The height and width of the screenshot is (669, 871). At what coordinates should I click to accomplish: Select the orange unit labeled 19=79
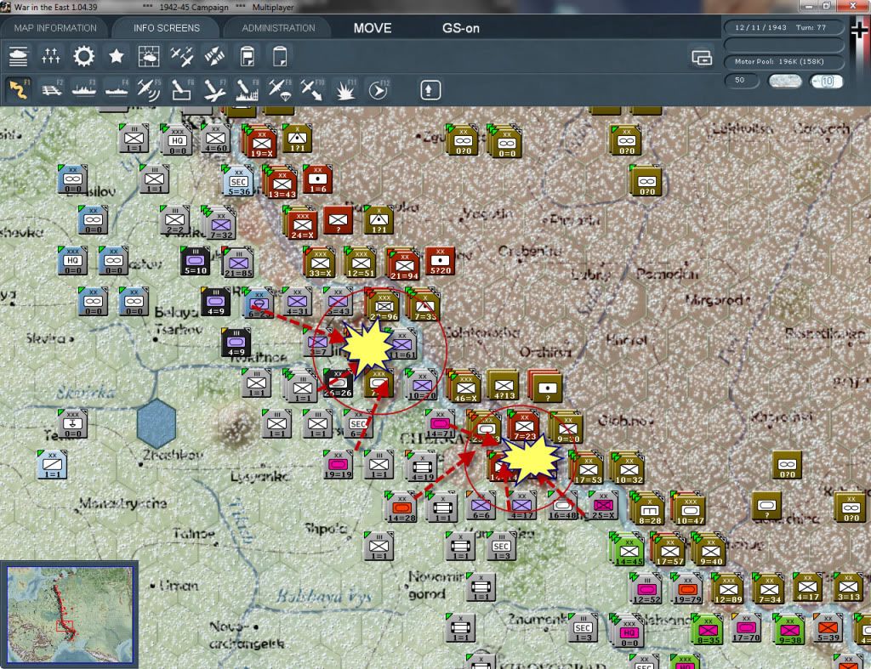(x=687, y=589)
